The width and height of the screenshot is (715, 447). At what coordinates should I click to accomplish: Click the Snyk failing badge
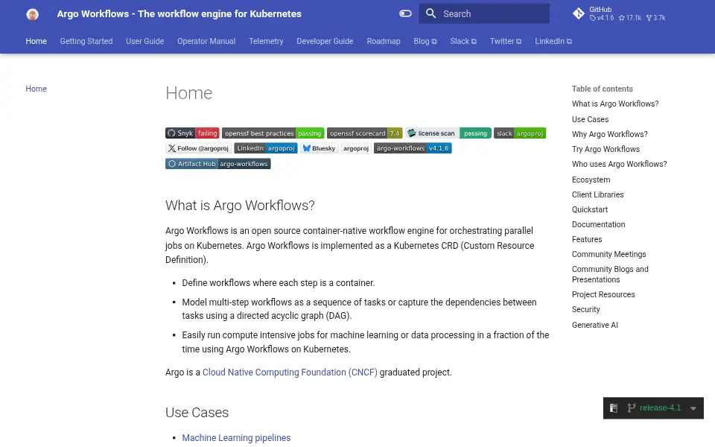coord(192,133)
